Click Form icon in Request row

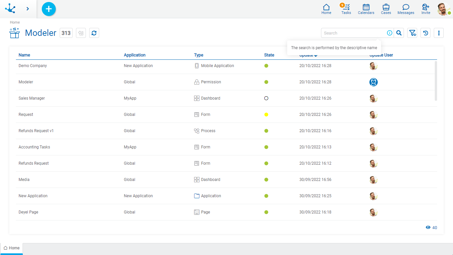pyautogui.click(x=197, y=115)
